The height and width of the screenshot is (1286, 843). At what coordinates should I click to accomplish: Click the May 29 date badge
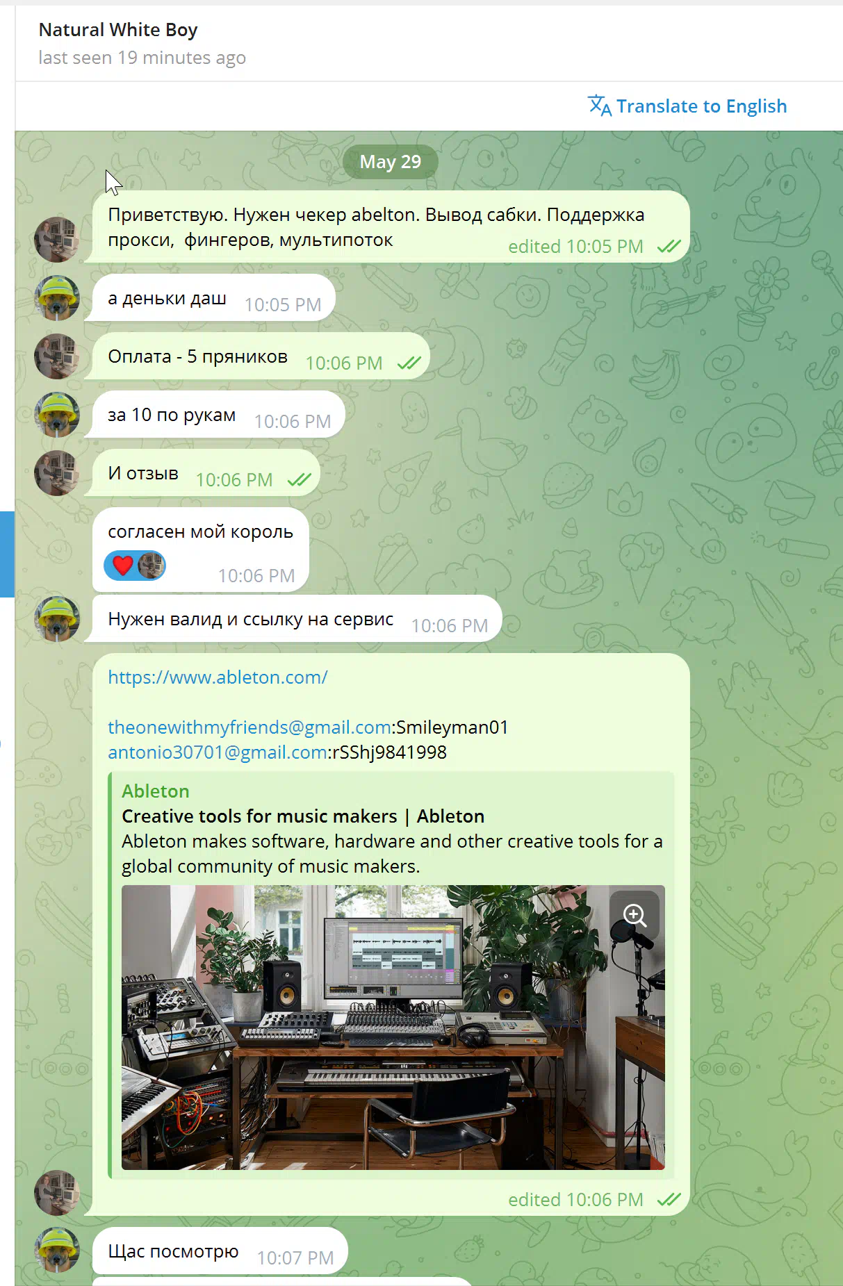[x=390, y=162]
